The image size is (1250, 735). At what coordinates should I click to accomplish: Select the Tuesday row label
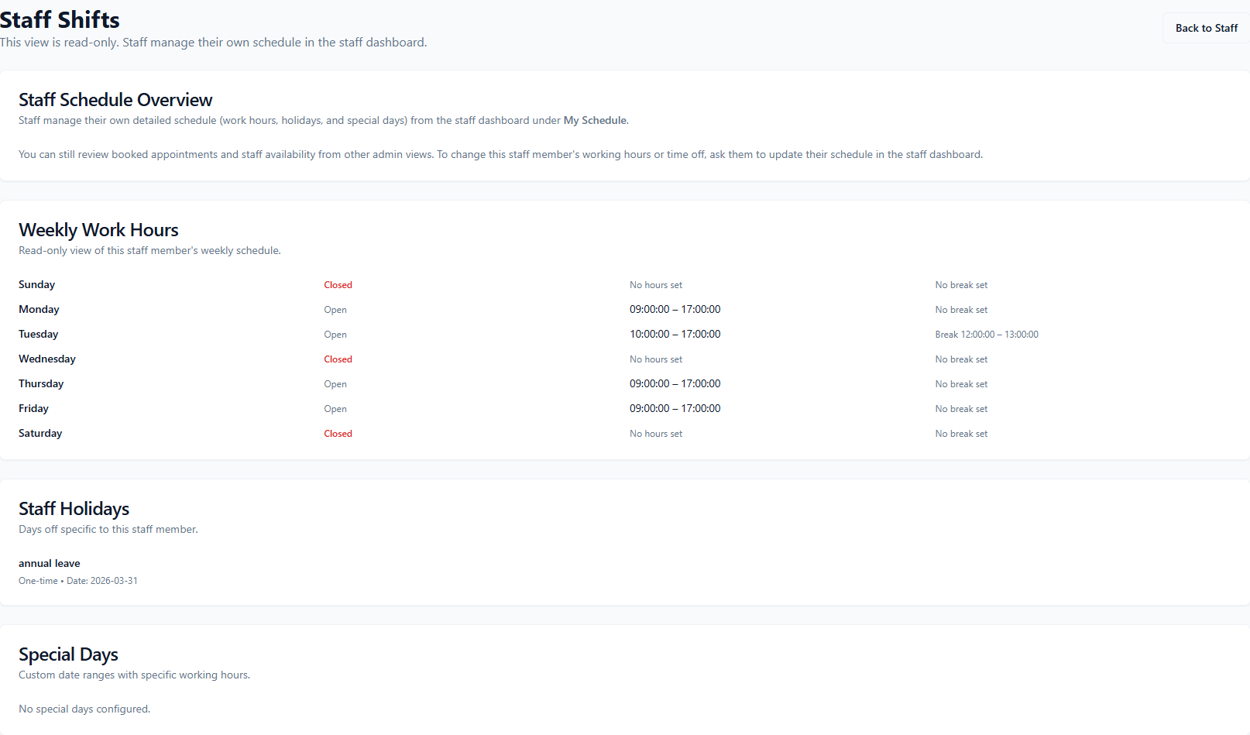pyautogui.click(x=39, y=335)
